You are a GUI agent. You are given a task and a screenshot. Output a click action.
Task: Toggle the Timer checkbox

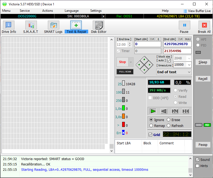118,51
